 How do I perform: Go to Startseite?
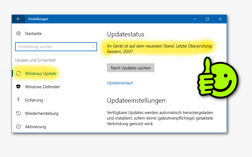pos(33,34)
